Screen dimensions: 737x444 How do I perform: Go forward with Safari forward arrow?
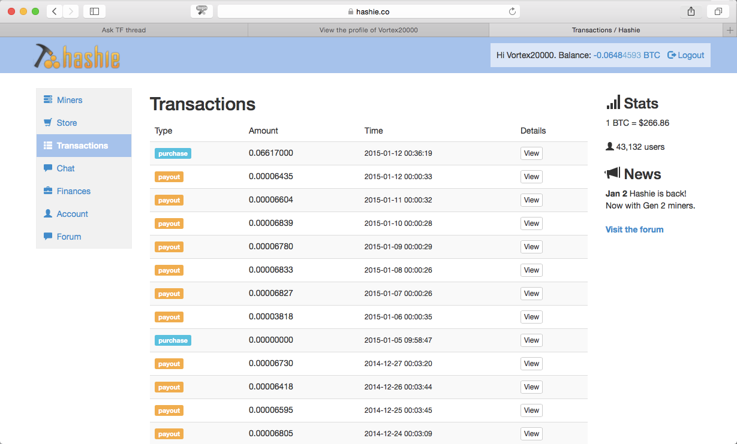coord(71,11)
